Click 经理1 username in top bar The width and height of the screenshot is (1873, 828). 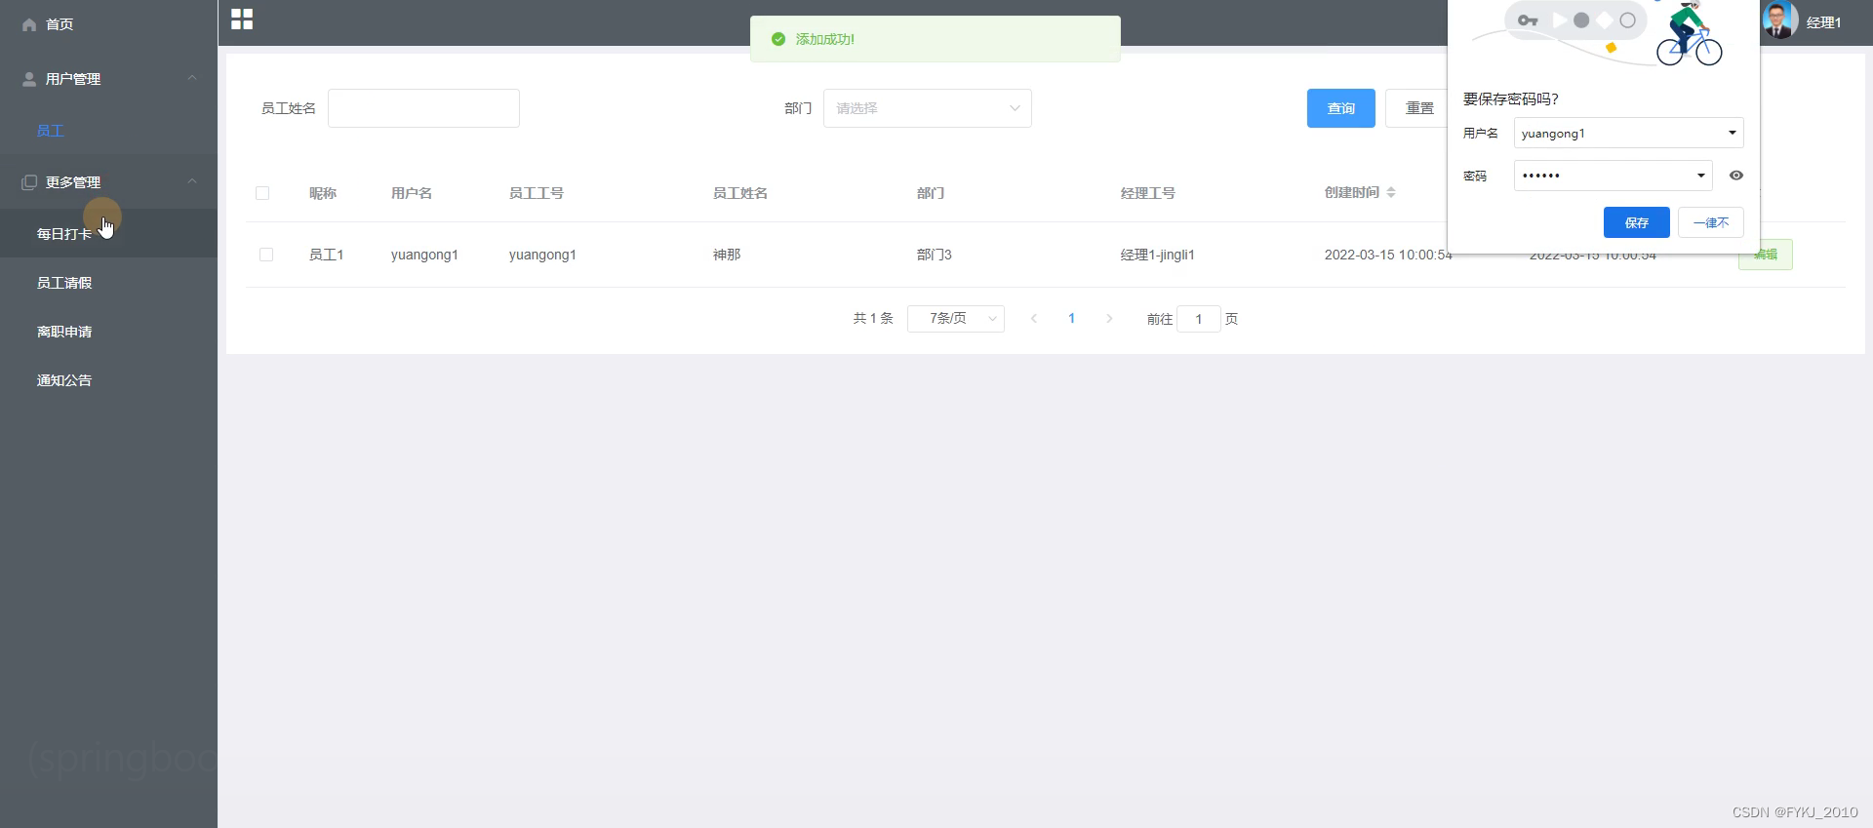coord(1823,22)
